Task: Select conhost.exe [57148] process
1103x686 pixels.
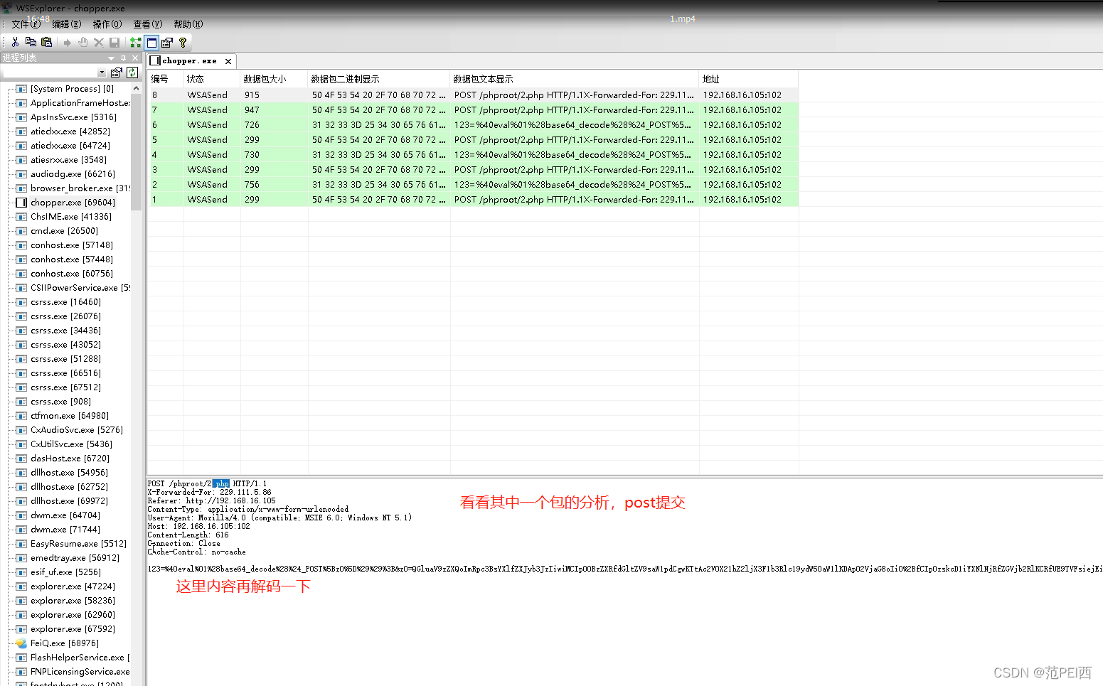Action: [x=72, y=245]
